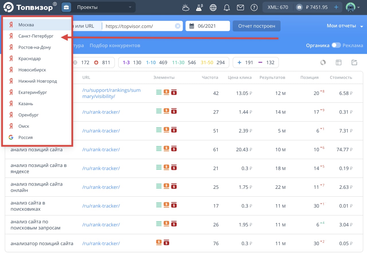Sort by the Частота column header
The height and width of the screenshot is (253, 367).
(210, 77)
